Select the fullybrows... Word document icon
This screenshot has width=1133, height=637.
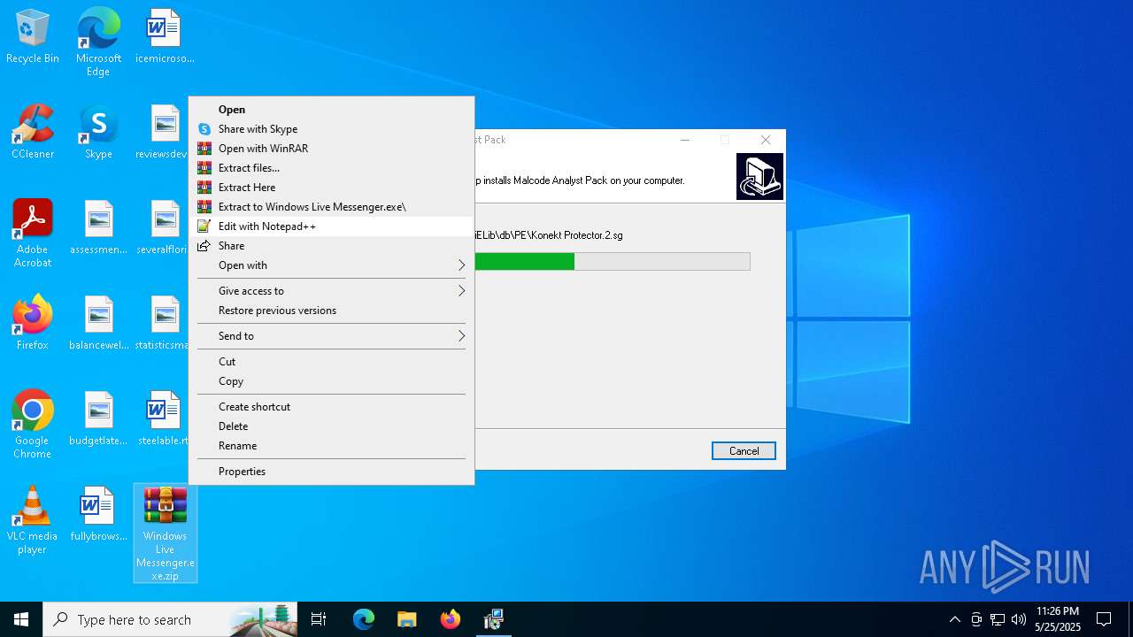click(x=98, y=514)
